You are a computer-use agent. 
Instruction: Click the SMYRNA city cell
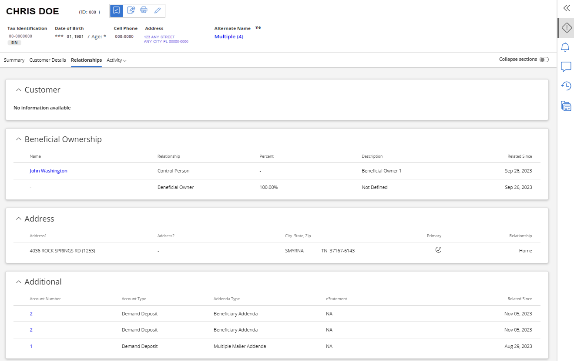(x=294, y=251)
